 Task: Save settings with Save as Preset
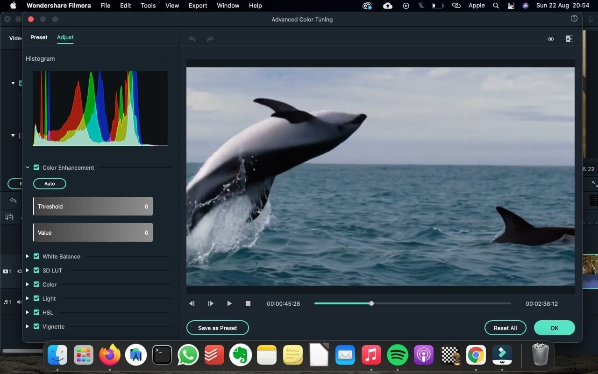coord(217,328)
